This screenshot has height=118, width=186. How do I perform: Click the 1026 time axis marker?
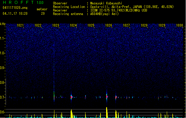pos(109,25)
